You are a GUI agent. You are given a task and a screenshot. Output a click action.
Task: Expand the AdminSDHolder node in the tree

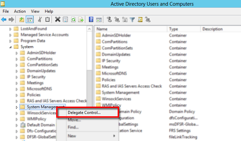tap(17, 53)
